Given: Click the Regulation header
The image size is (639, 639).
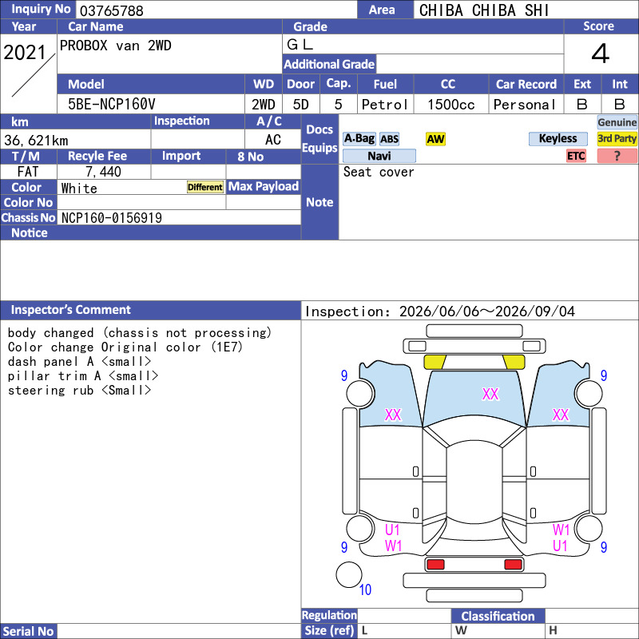Looking at the screenshot, I should coord(329,615).
